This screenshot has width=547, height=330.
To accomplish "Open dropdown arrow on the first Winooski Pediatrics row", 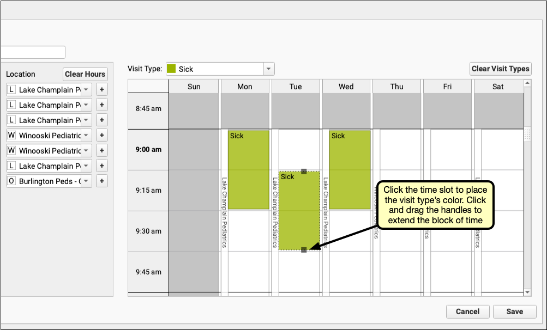I will [86, 136].
